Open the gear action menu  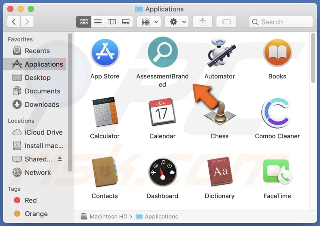pyautogui.click(x=177, y=22)
